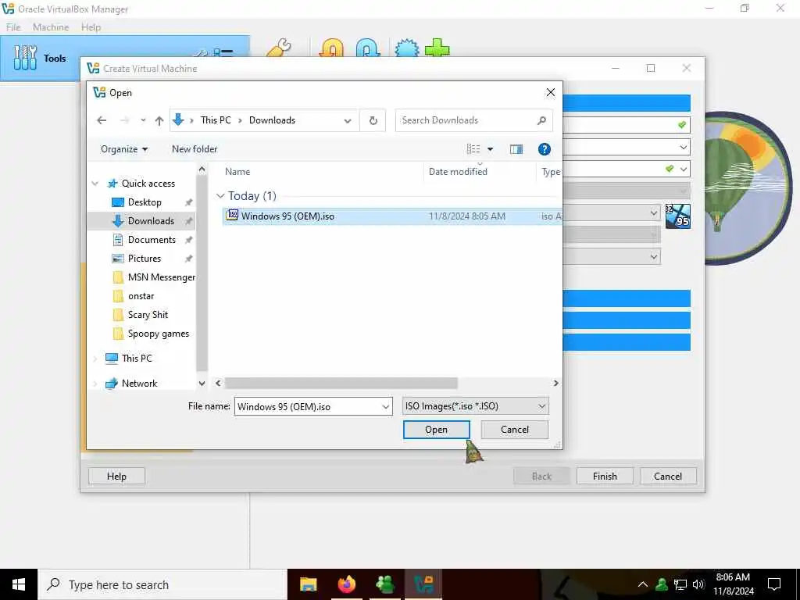Click the navigation pane scroll down arrow
The image size is (800, 600).
pyautogui.click(x=202, y=383)
